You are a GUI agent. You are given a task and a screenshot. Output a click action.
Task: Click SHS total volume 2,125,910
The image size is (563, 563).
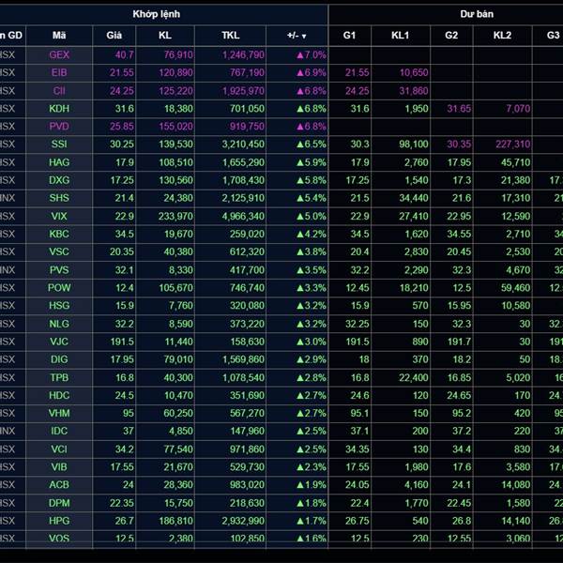243,198
